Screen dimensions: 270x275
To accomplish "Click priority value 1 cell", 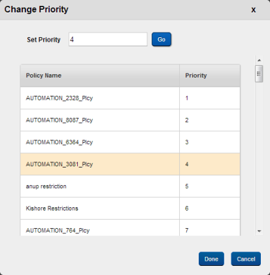I will pos(210,98).
